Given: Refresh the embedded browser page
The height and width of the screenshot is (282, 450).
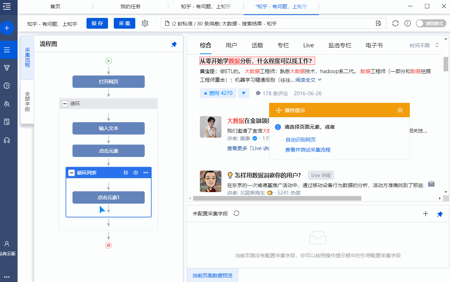Looking at the screenshot, I should 395,23.
